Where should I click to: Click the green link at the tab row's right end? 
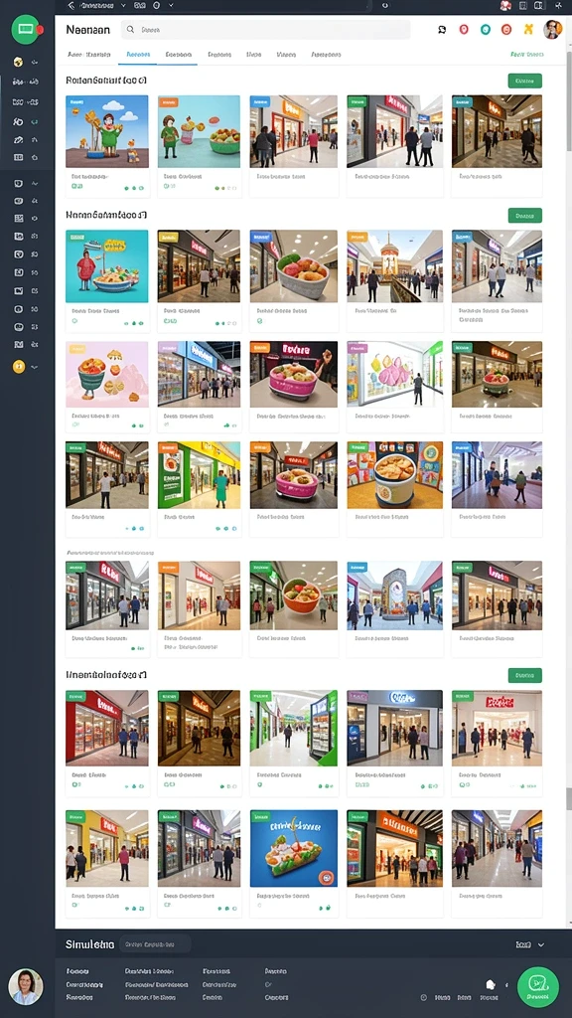527,55
